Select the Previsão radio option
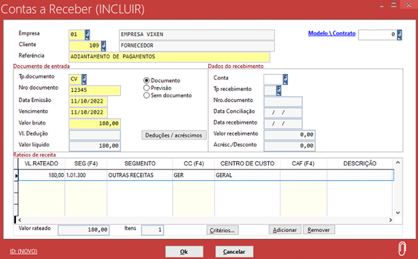The image size is (418, 259). [146, 88]
